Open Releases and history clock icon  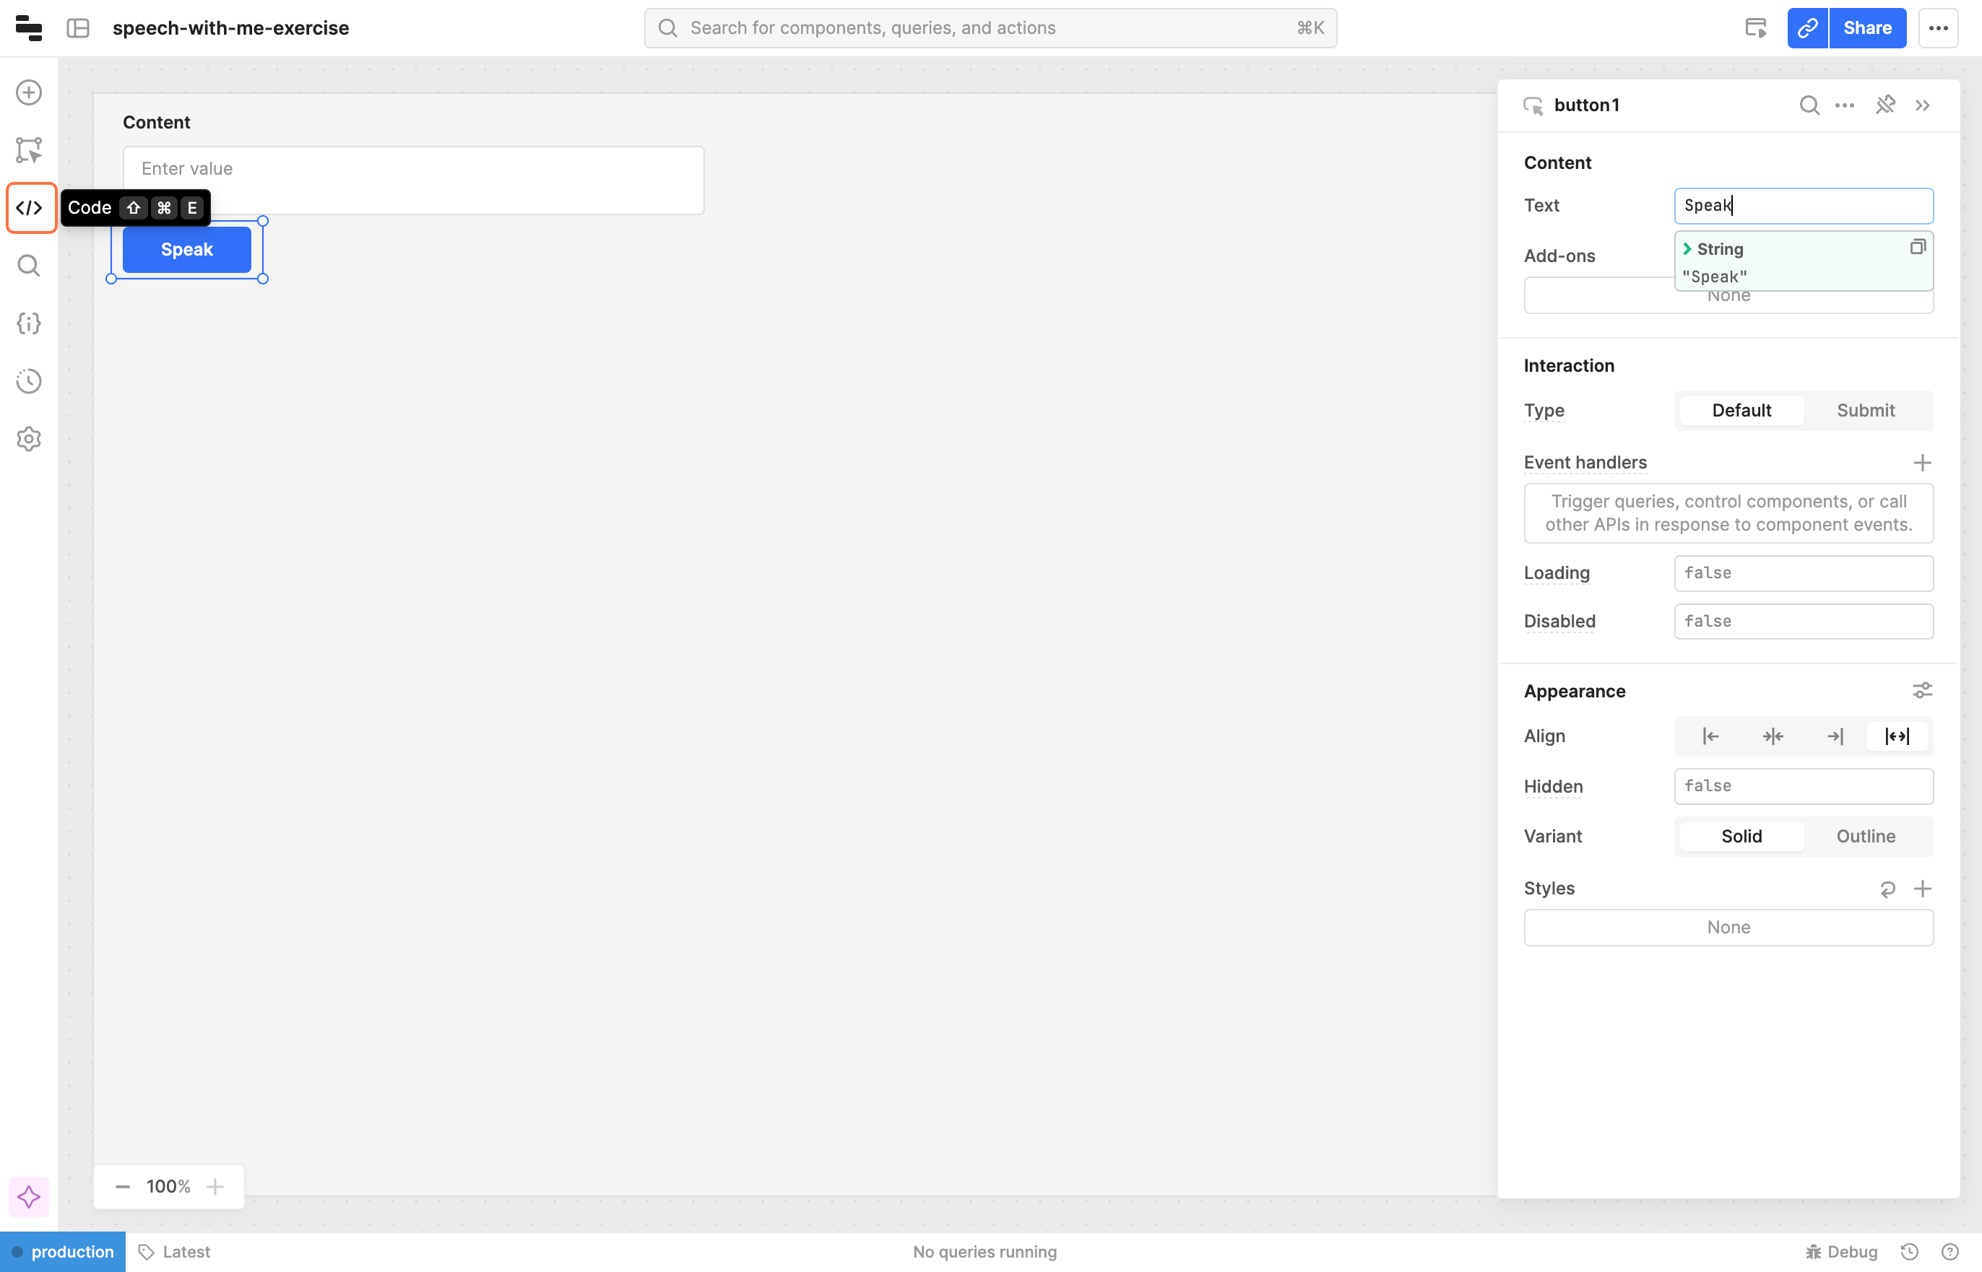[30, 380]
